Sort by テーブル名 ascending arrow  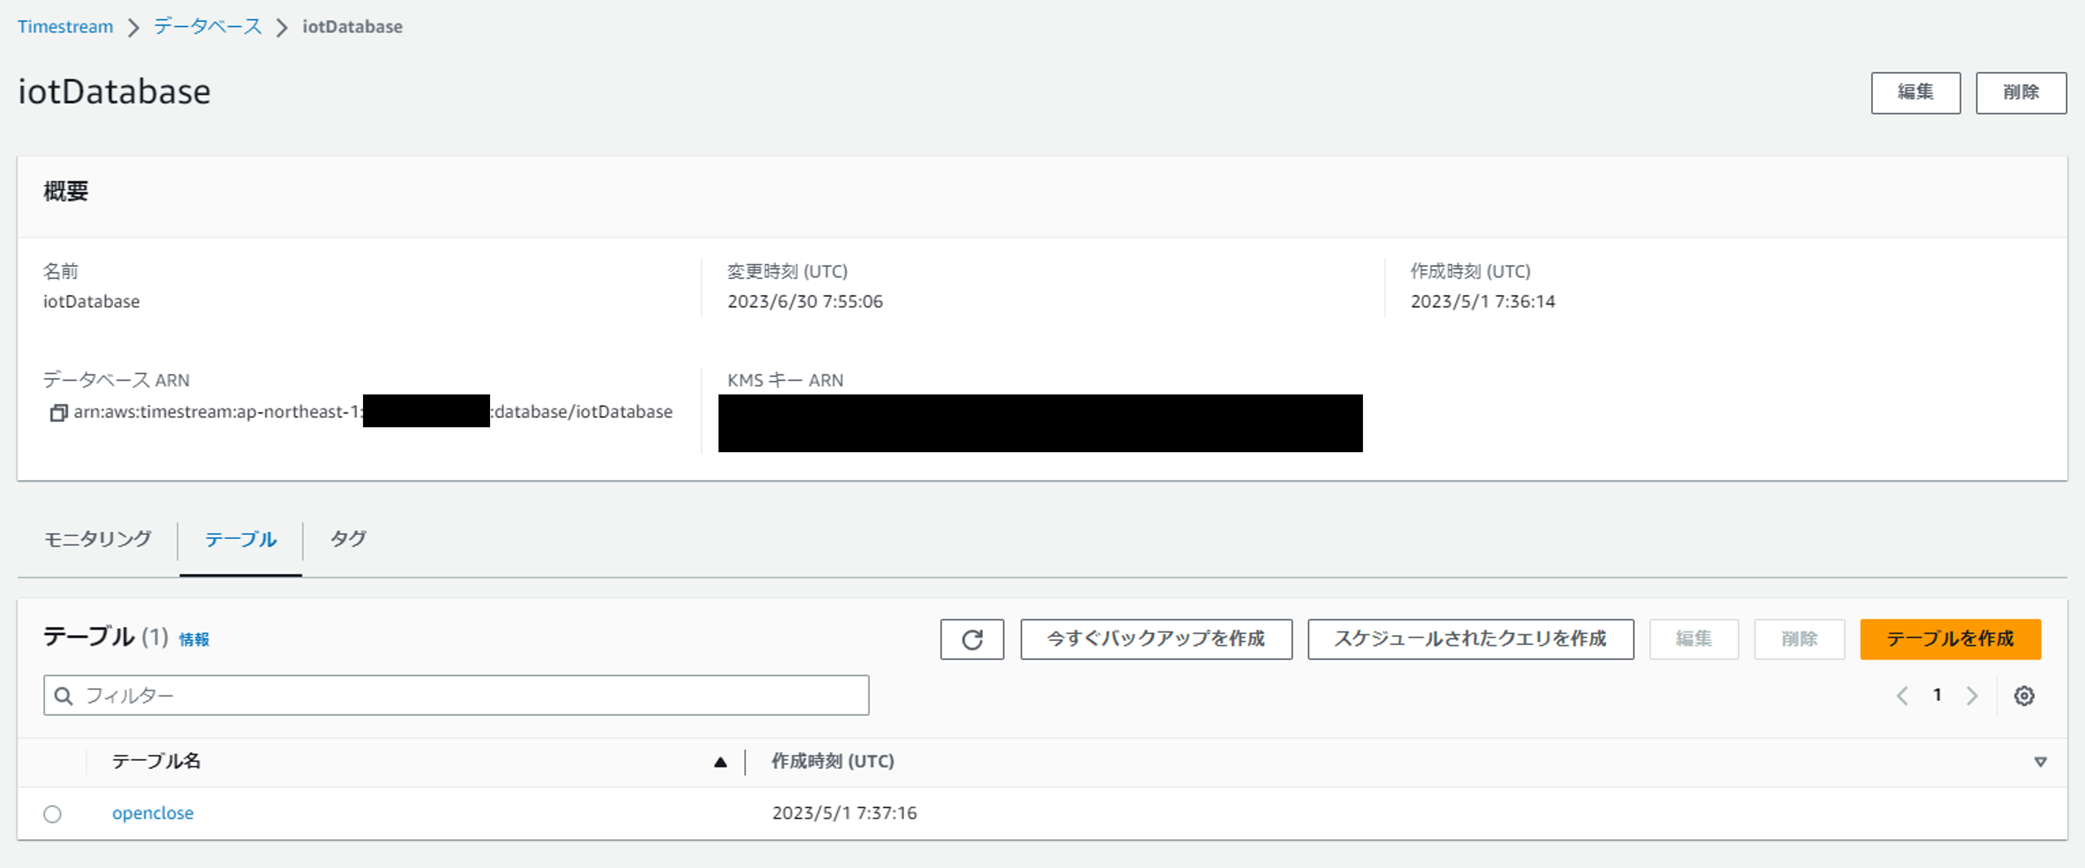tap(720, 762)
